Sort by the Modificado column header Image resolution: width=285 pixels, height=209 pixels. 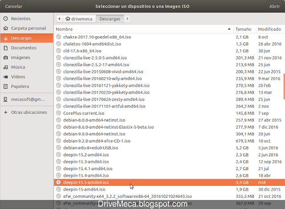click(270, 29)
